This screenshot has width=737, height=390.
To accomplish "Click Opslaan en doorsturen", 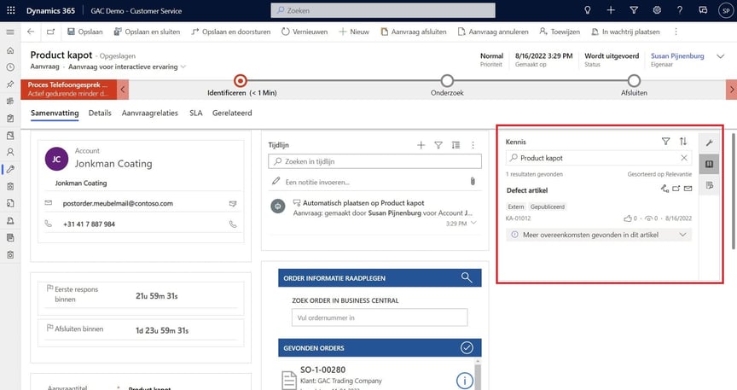I will (231, 32).
